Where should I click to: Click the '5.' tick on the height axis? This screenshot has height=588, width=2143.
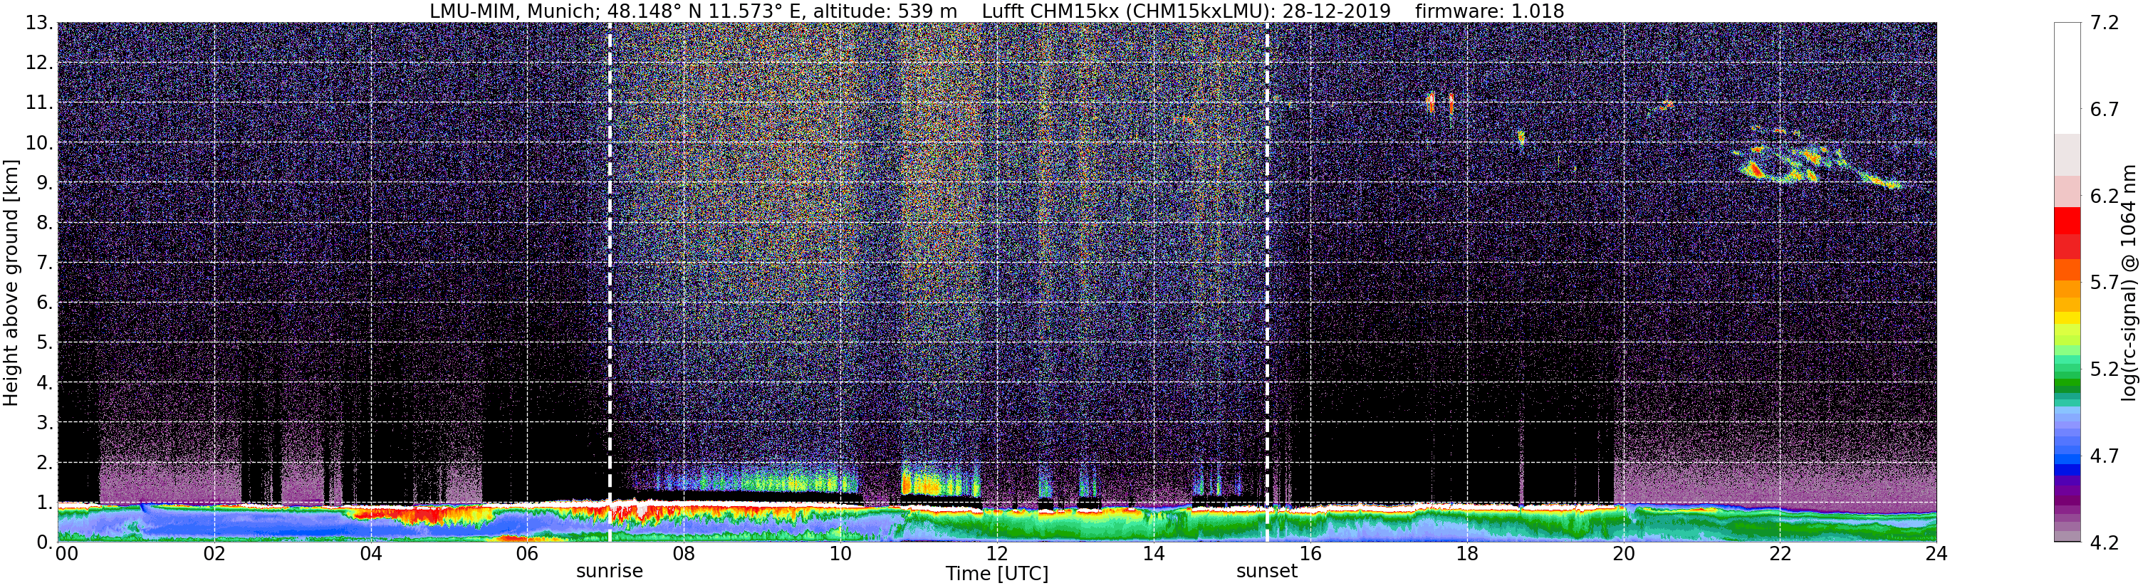coord(44,342)
